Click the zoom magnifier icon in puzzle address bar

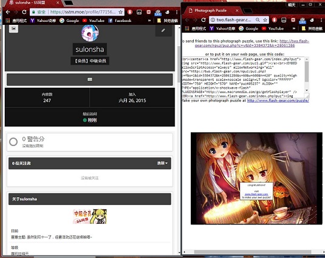point(258,20)
